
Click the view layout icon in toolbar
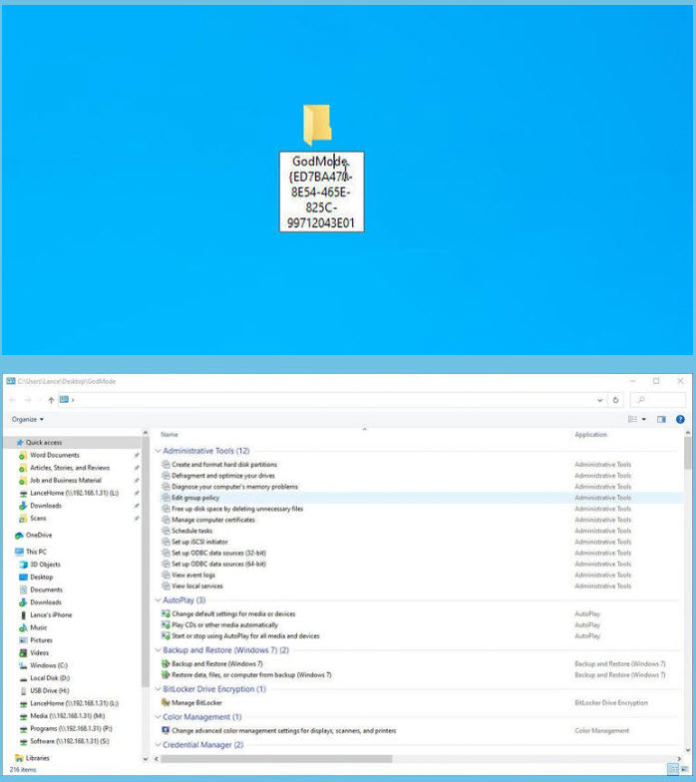[632, 419]
